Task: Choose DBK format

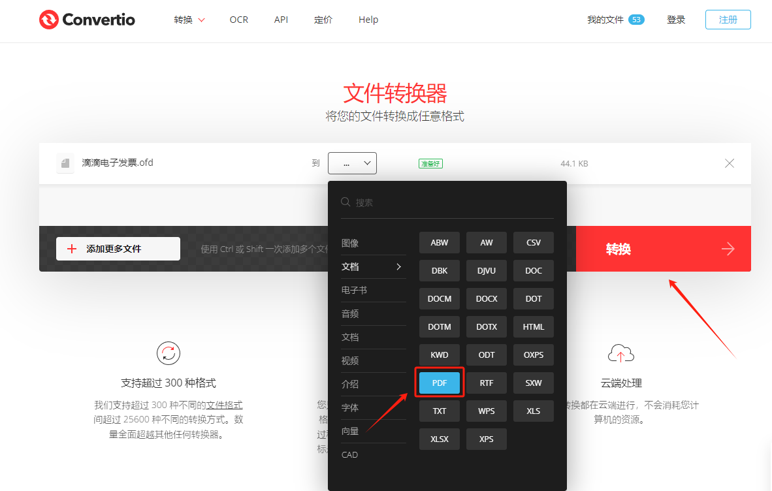Action: tap(439, 270)
